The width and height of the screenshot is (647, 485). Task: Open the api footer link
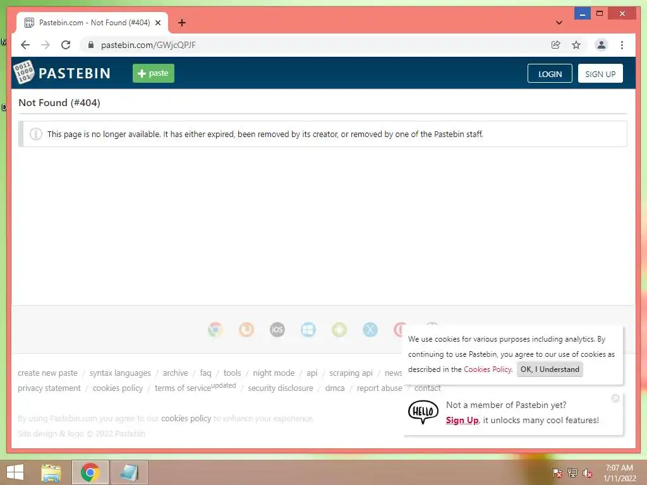tap(312, 373)
